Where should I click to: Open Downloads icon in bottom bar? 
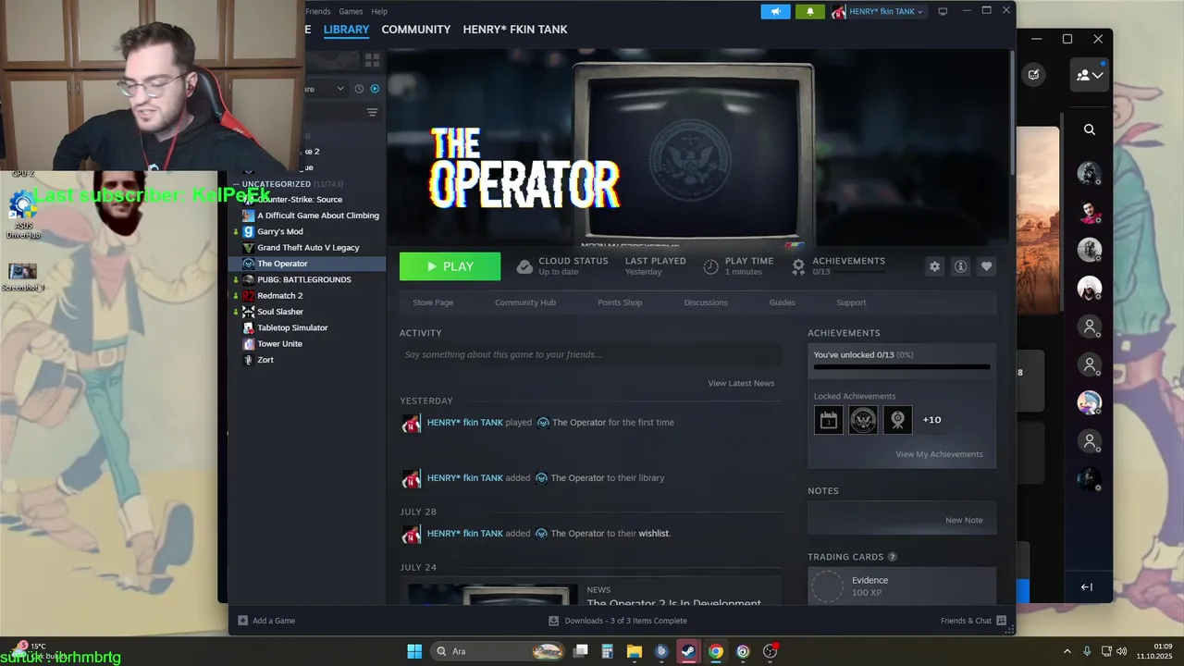pos(553,621)
